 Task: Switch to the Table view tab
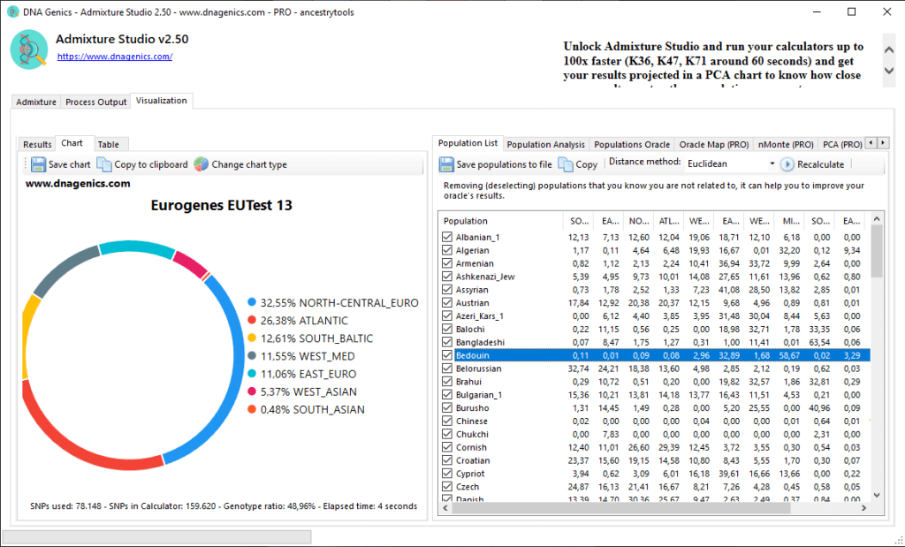point(109,144)
